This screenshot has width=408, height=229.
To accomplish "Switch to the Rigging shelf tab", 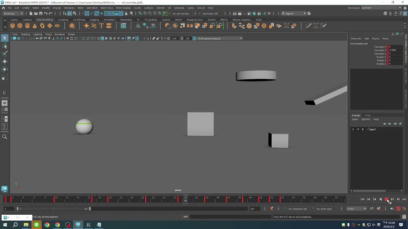I will tap(94, 20).
